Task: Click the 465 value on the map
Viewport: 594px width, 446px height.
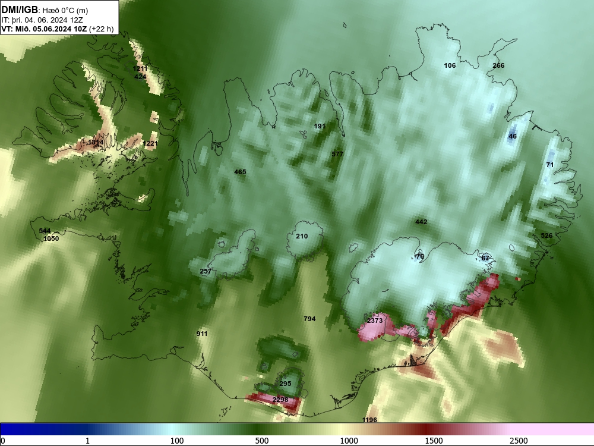Action: [240, 172]
